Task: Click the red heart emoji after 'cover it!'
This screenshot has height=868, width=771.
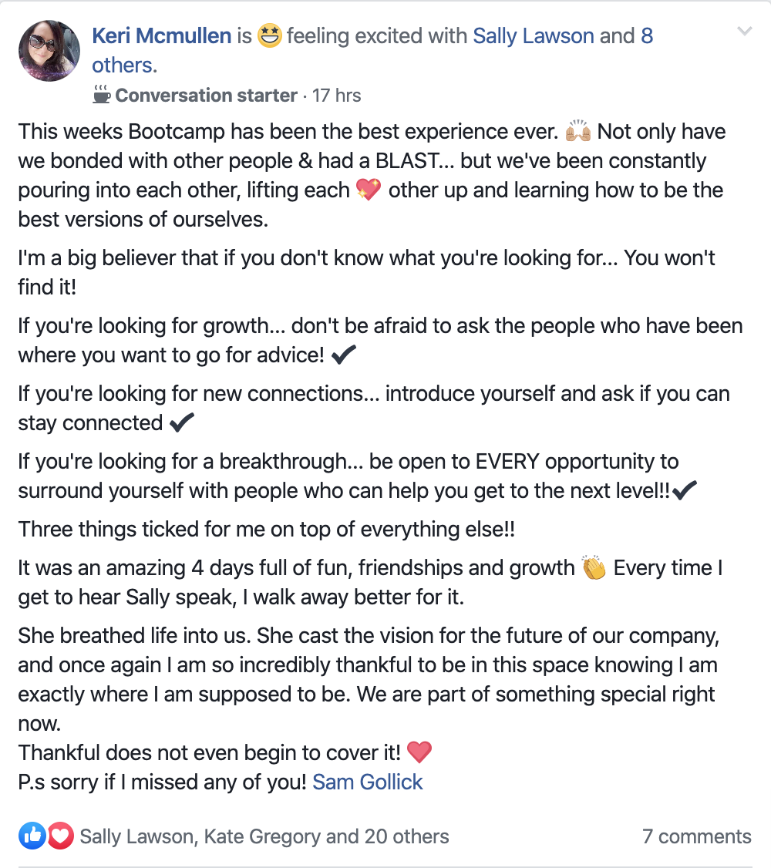Action: point(419,752)
